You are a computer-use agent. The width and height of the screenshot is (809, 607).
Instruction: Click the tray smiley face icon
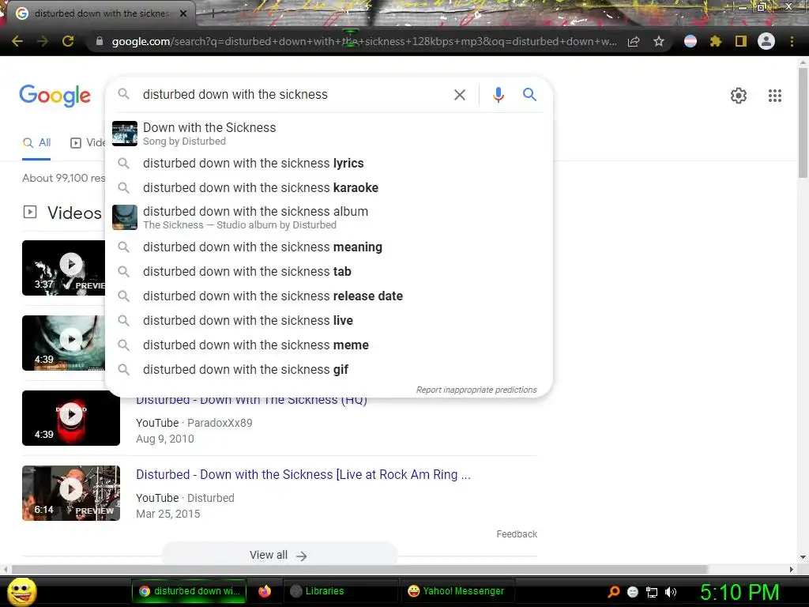[633, 592]
